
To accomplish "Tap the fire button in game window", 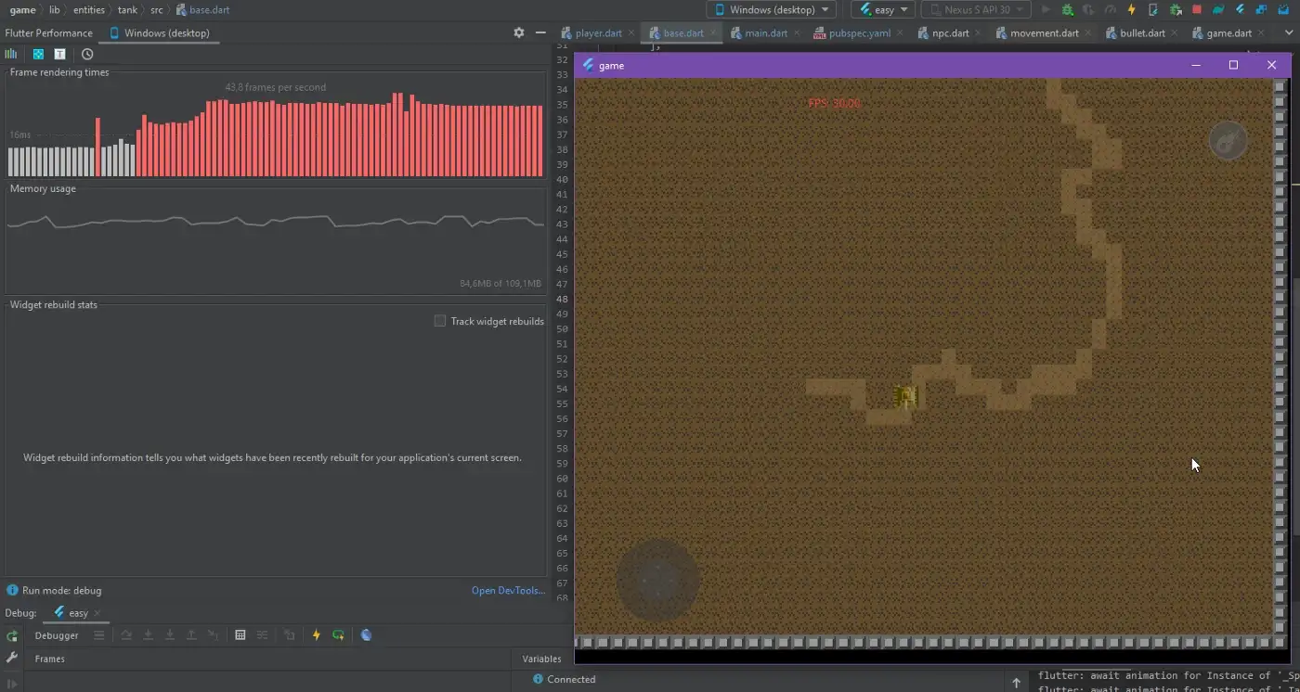I will coord(1228,140).
